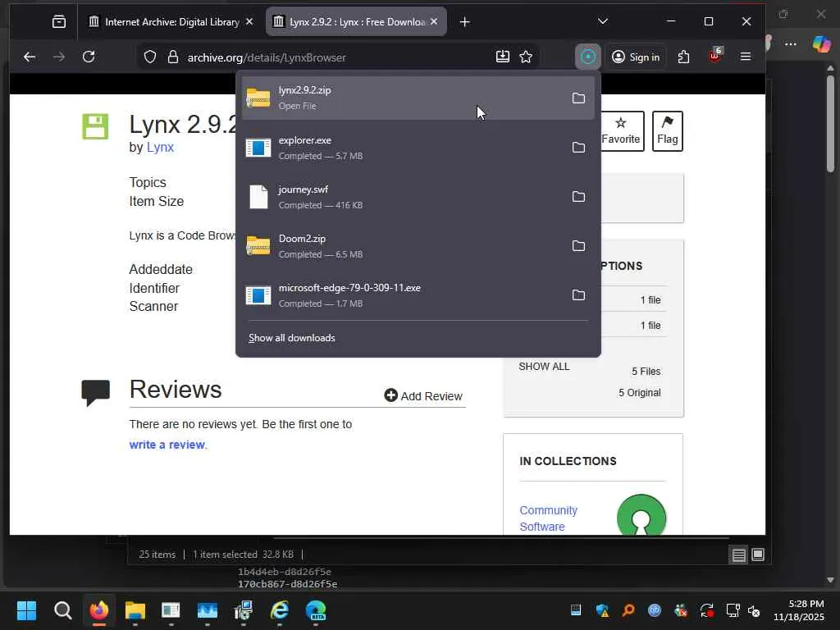The width and height of the screenshot is (840, 630).
Task: Open Microsoft Edge Beta from the taskbar
Action: coord(316,610)
